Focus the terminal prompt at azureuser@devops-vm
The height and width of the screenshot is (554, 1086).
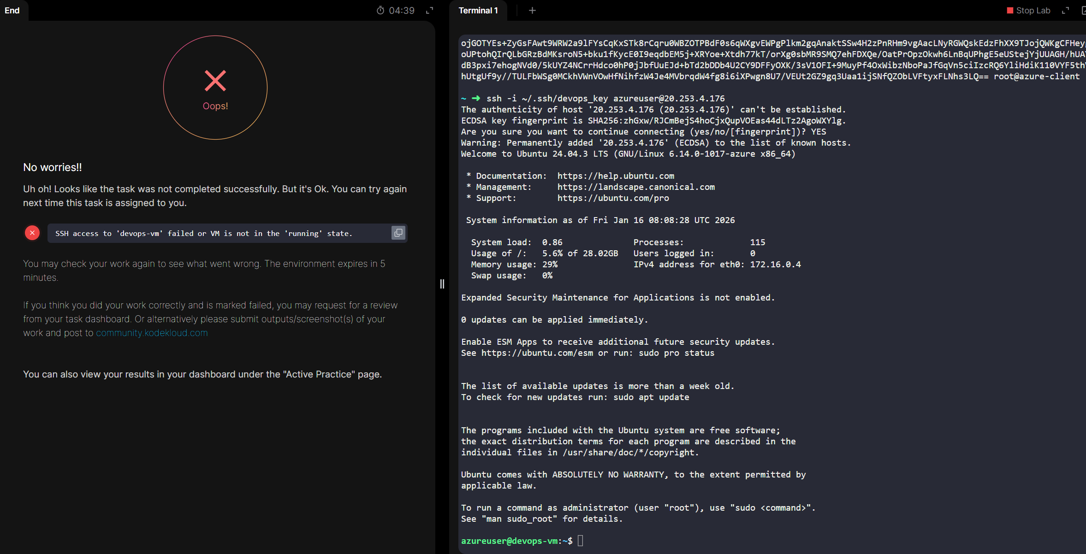(580, 541)
